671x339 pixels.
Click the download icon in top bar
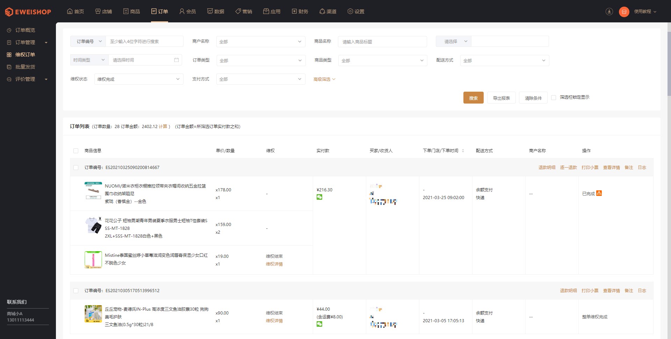tap(609, 12)
